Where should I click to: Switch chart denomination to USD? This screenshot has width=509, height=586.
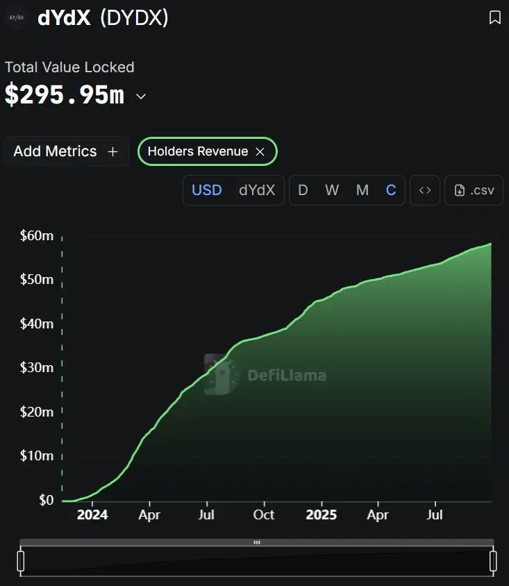207,190
